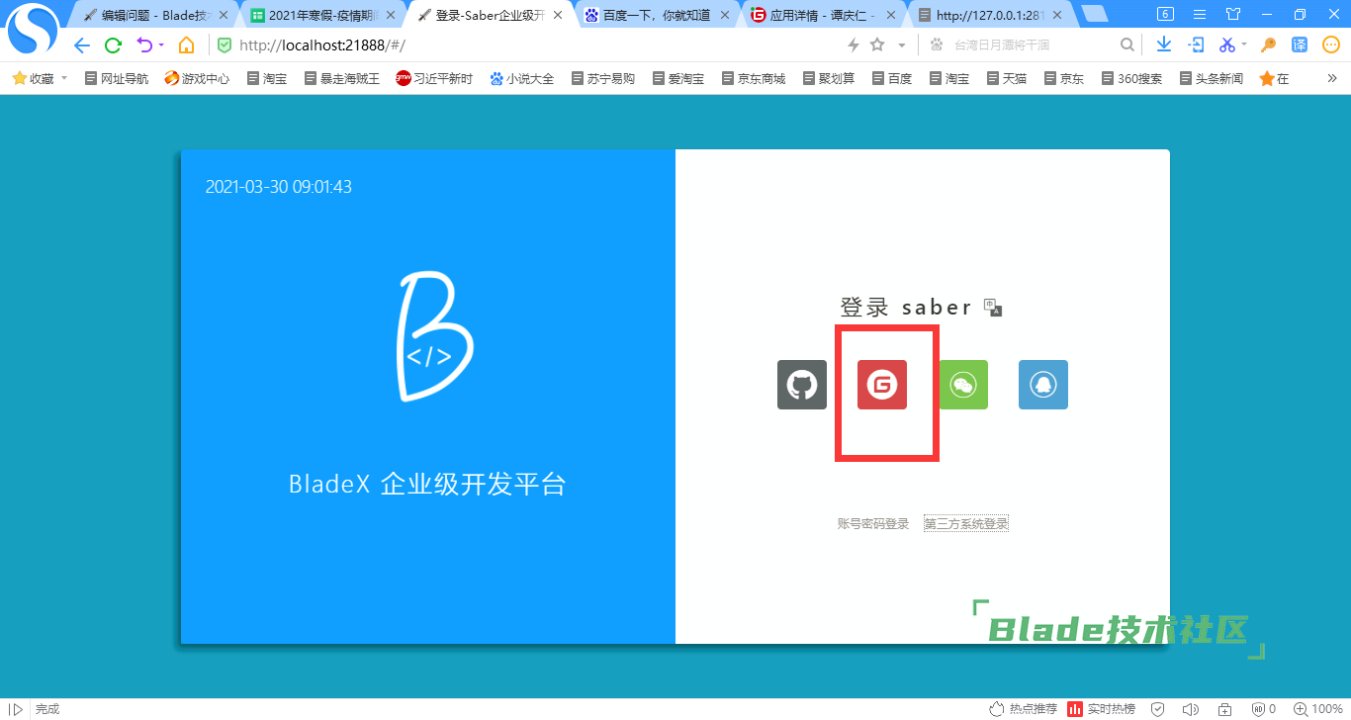Open the 第三方系统登录 link
1351x720 pixels.
966,524
